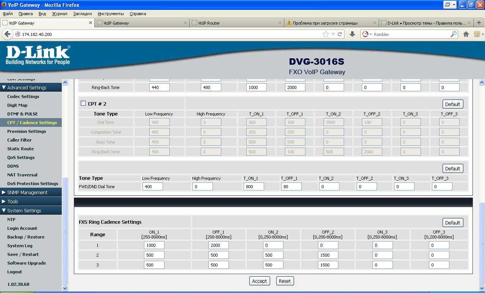Open the Rambler search engine dropdown

point(366,34)
